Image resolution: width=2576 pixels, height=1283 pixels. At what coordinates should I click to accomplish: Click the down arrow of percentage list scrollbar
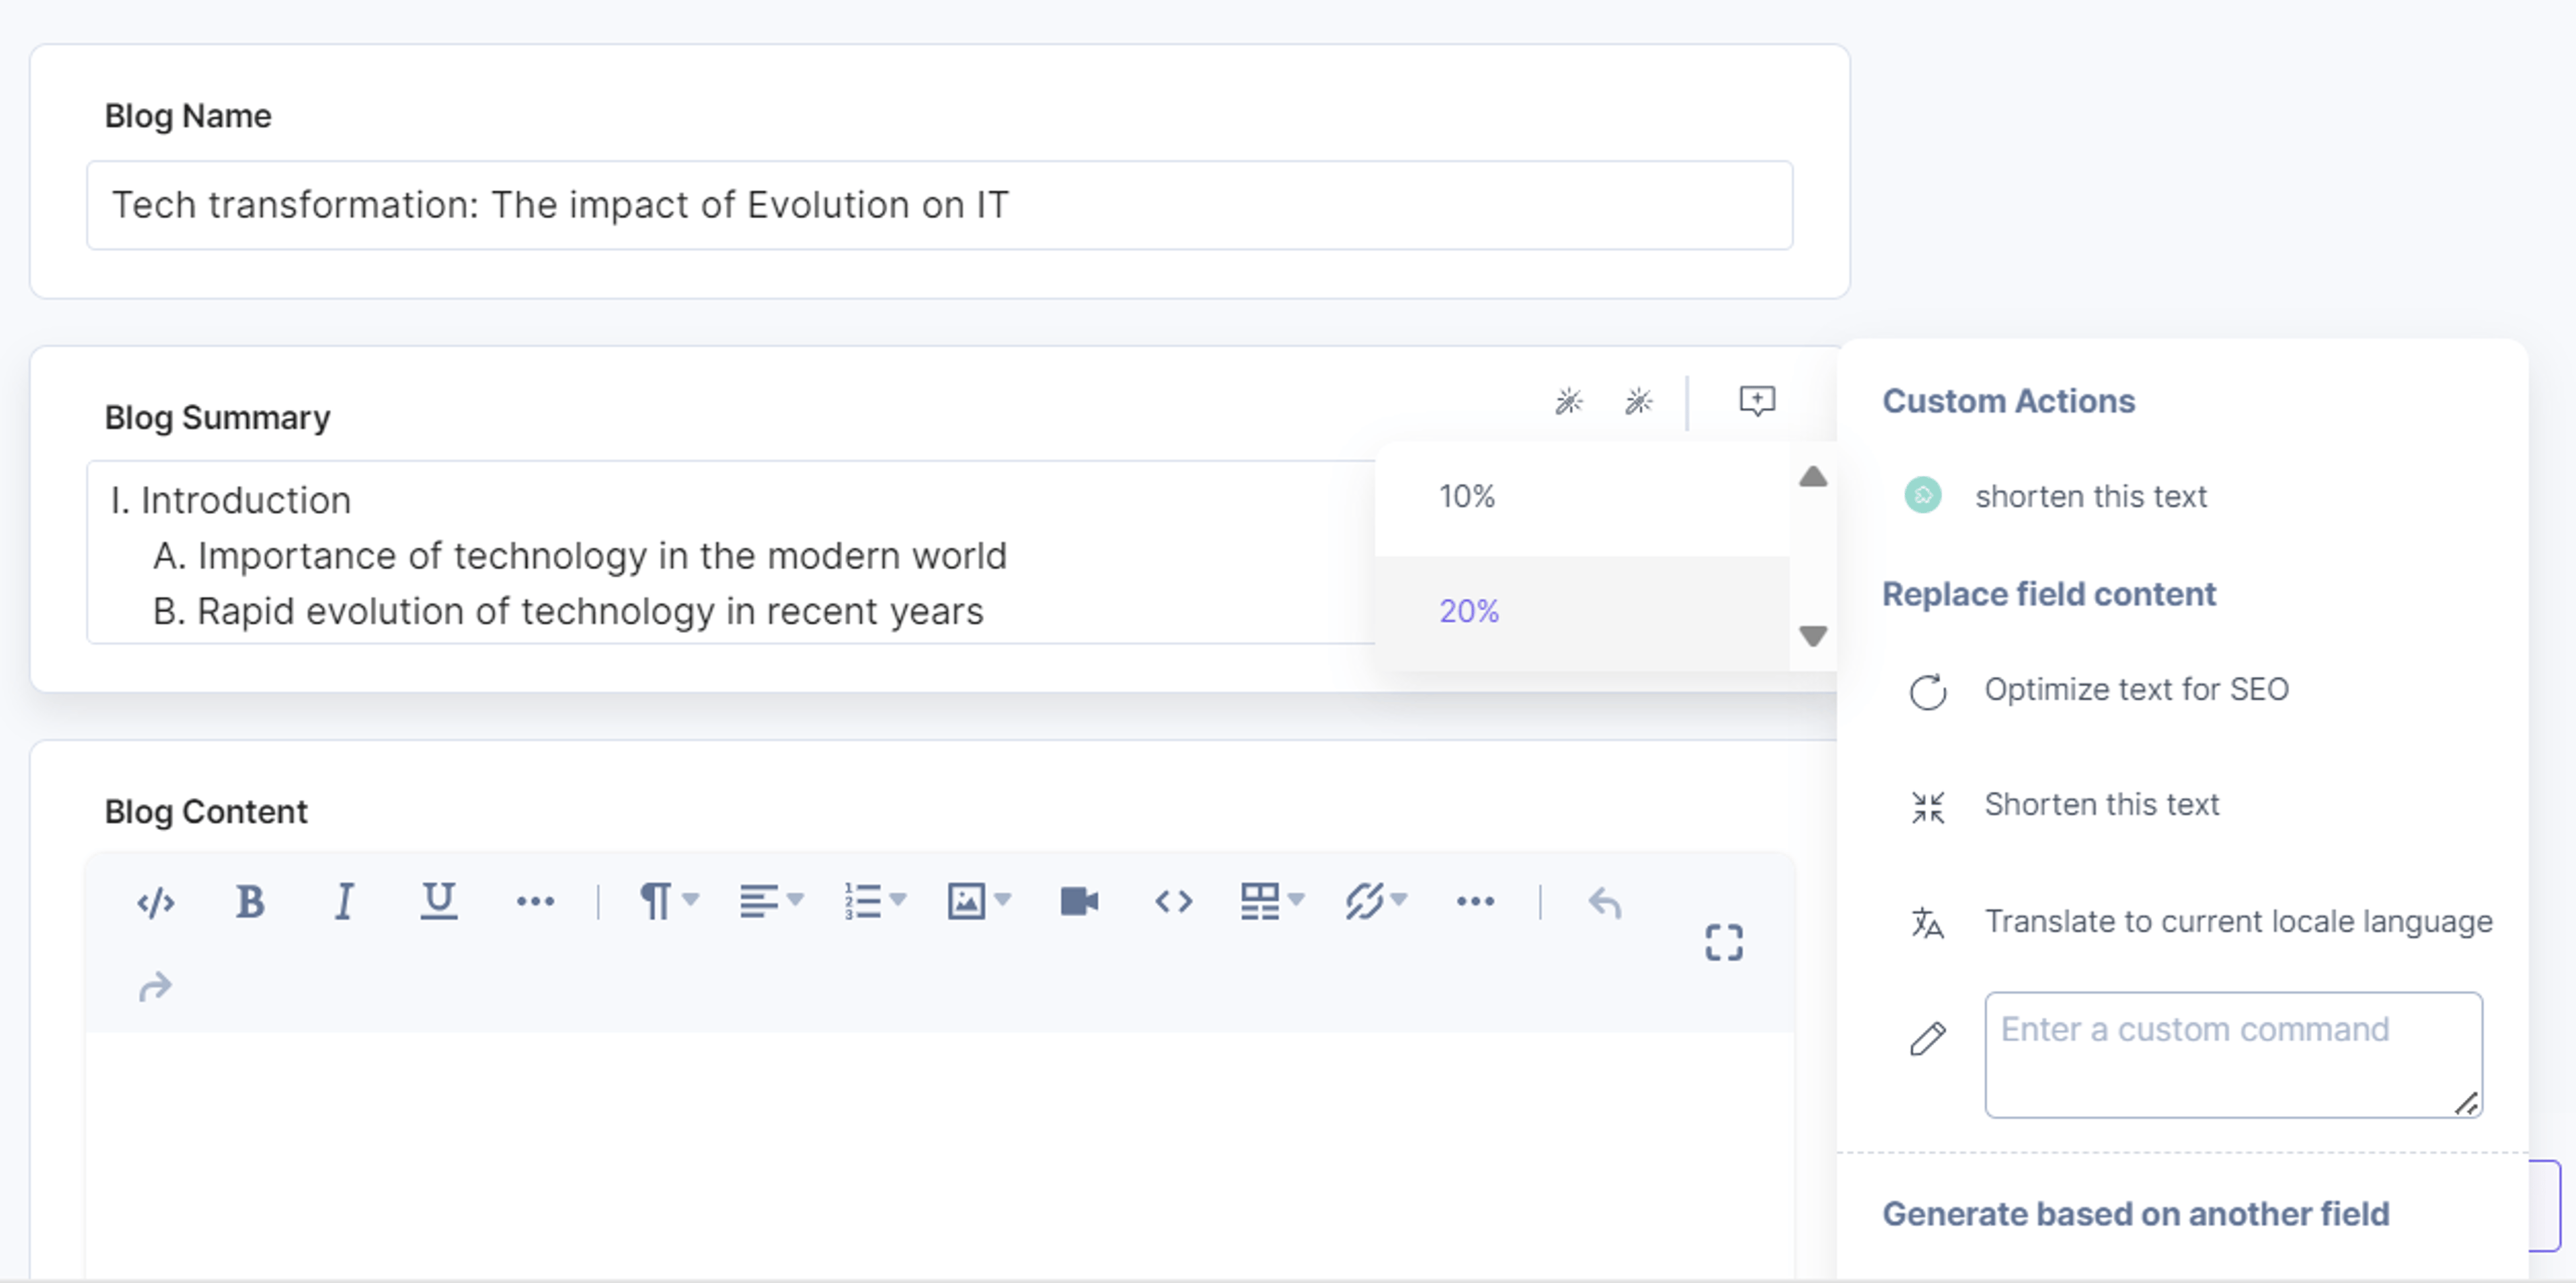point(1813,636)
